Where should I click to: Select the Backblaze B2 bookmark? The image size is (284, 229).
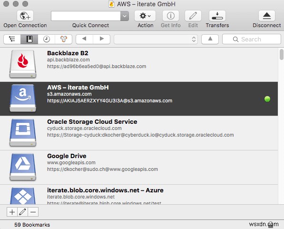pos(139,65)
